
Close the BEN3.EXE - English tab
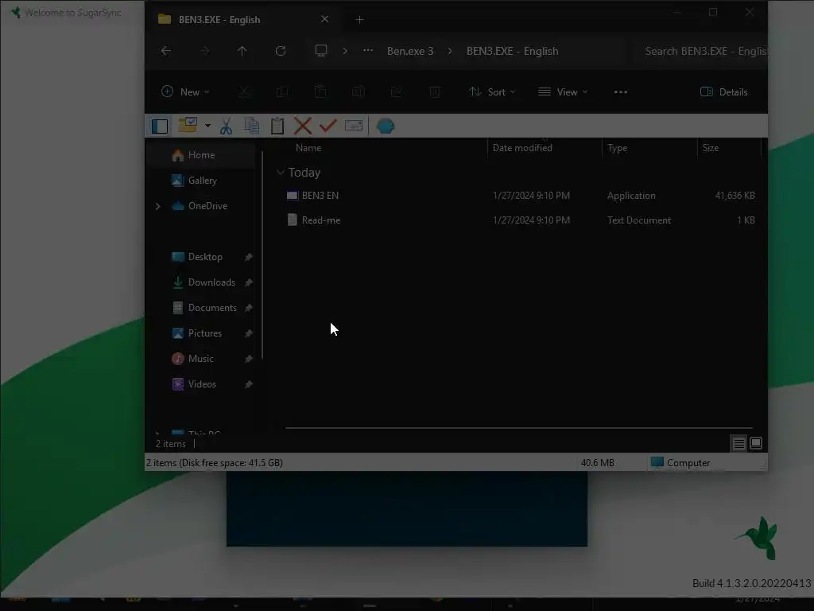coord(324,19)
